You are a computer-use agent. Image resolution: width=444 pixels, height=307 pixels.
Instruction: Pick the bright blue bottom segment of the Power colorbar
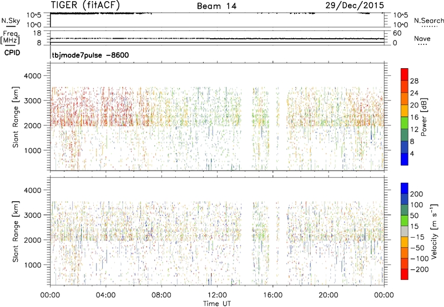pyautogui.click(x=405, y=159)
